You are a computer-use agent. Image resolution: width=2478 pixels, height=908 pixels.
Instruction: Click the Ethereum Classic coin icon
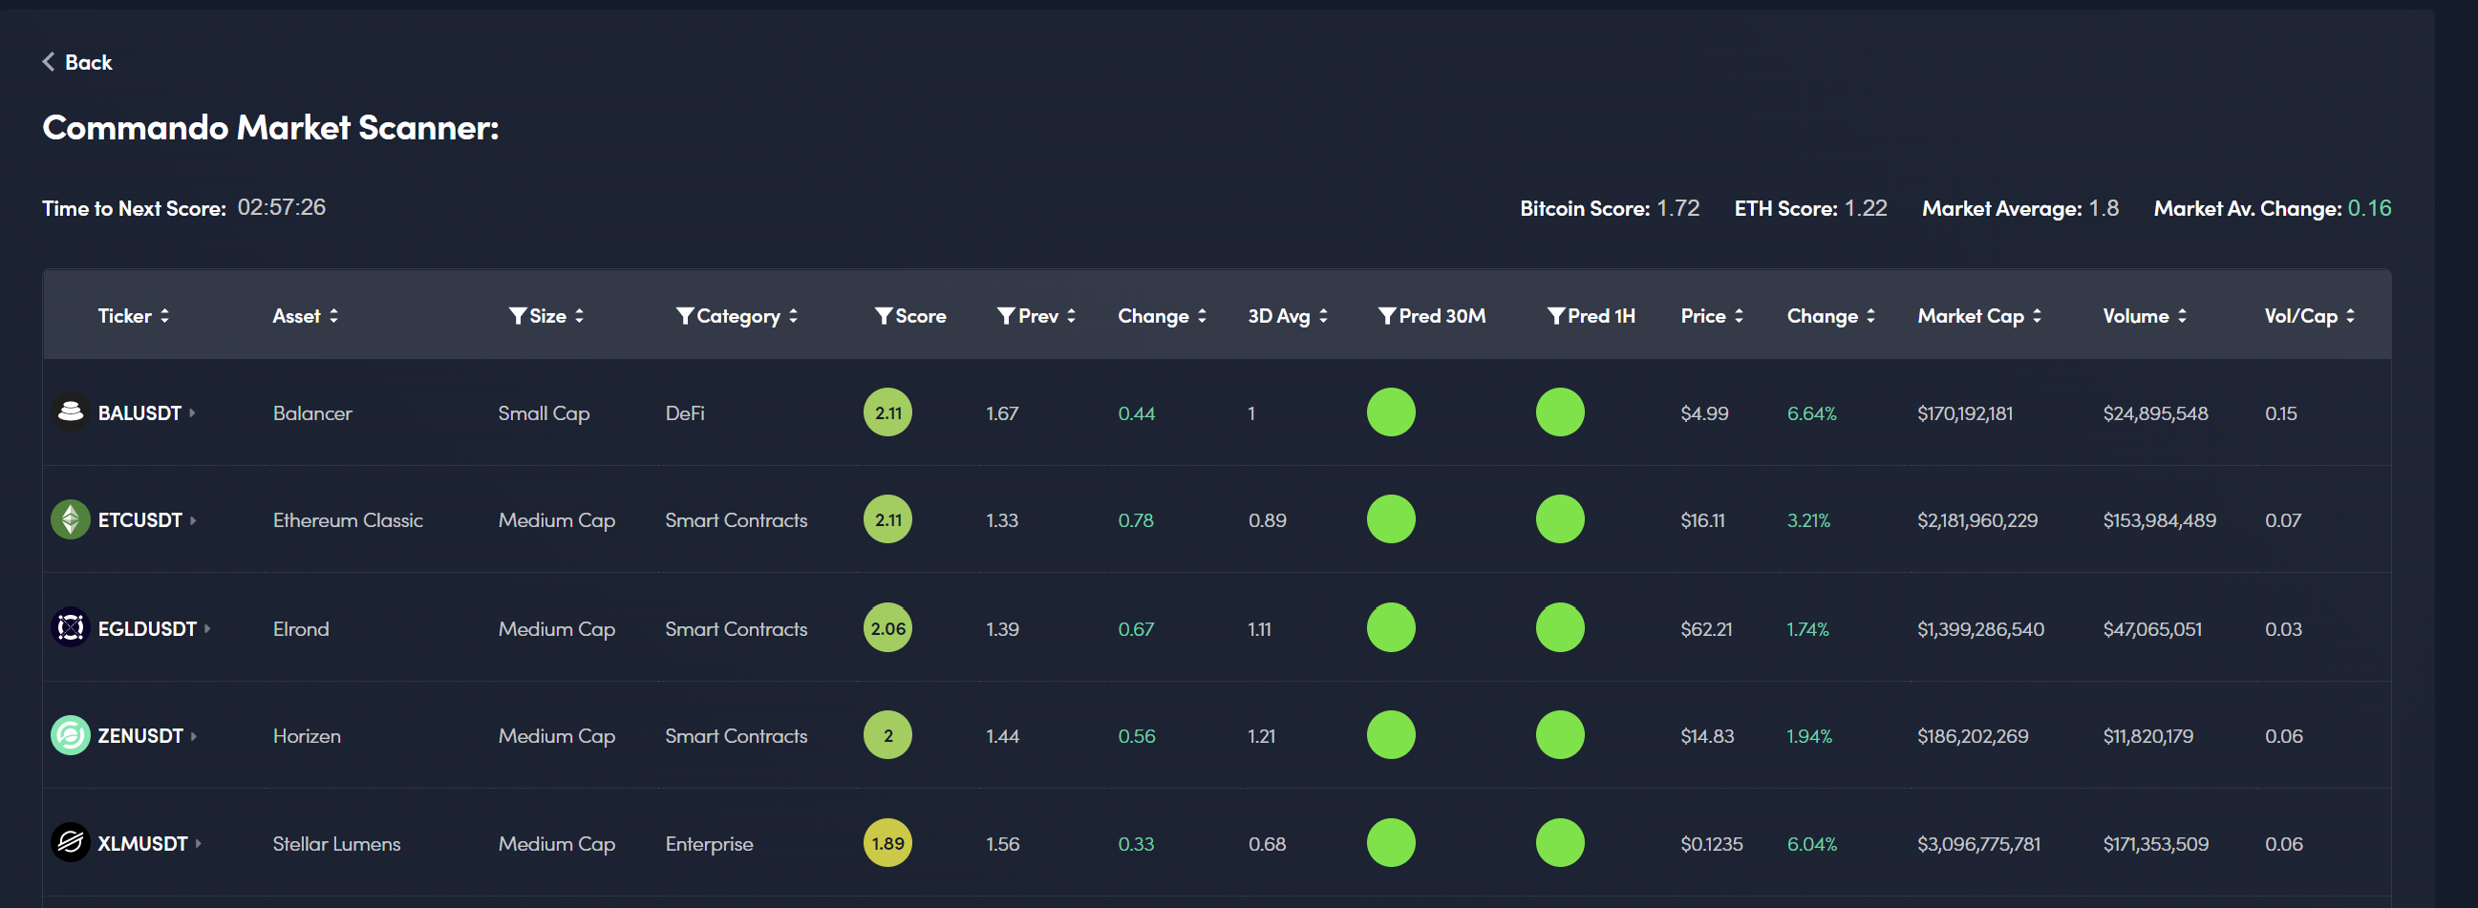[71, 520]
